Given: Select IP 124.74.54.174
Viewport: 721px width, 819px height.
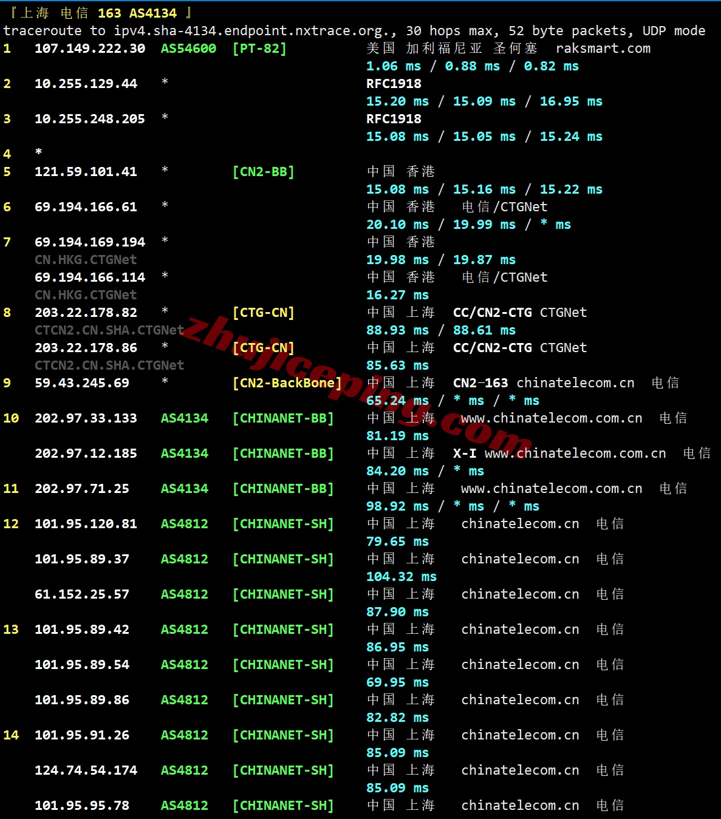Looking at the screenshot, I should (x=86, y=770).
